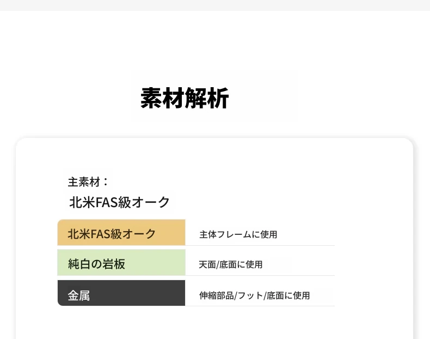Click the 主体フレームに使用 description
Image resolution: width=430 pixels, height=339 pixels.
pyautogui.click(x=238, y=235)
